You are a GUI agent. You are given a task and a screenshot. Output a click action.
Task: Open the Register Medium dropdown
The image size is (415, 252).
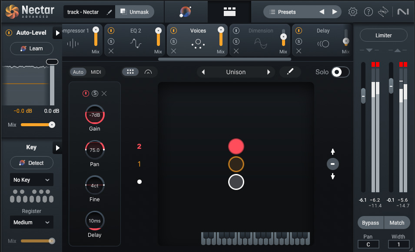(31, 222)
